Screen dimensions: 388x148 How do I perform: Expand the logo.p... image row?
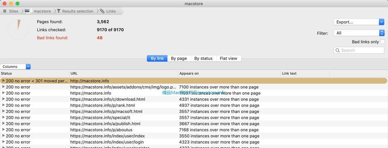(x=3, y=87)
